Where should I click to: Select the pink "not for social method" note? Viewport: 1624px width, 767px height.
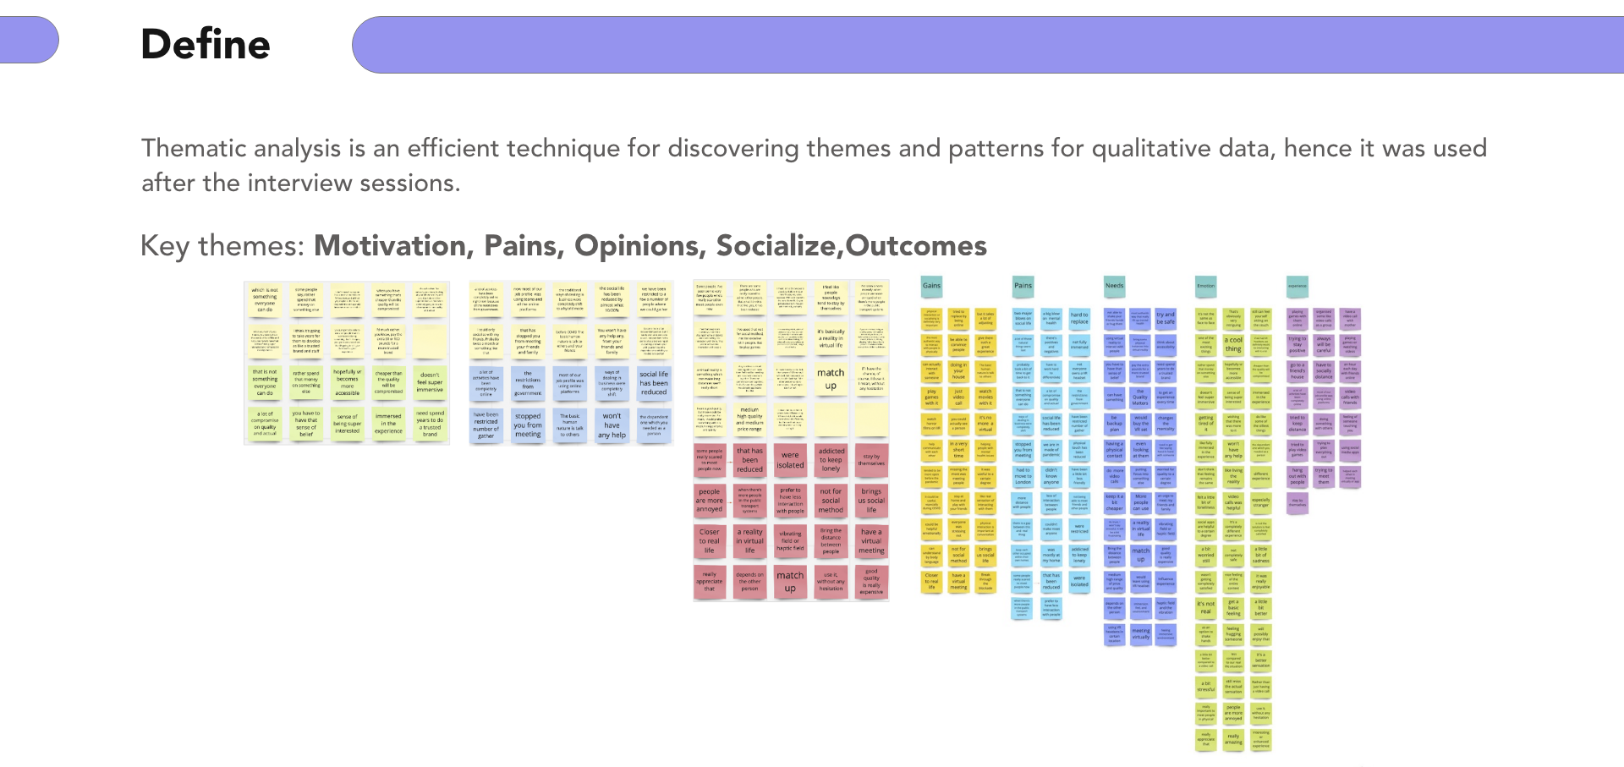[x=831, y=501]
